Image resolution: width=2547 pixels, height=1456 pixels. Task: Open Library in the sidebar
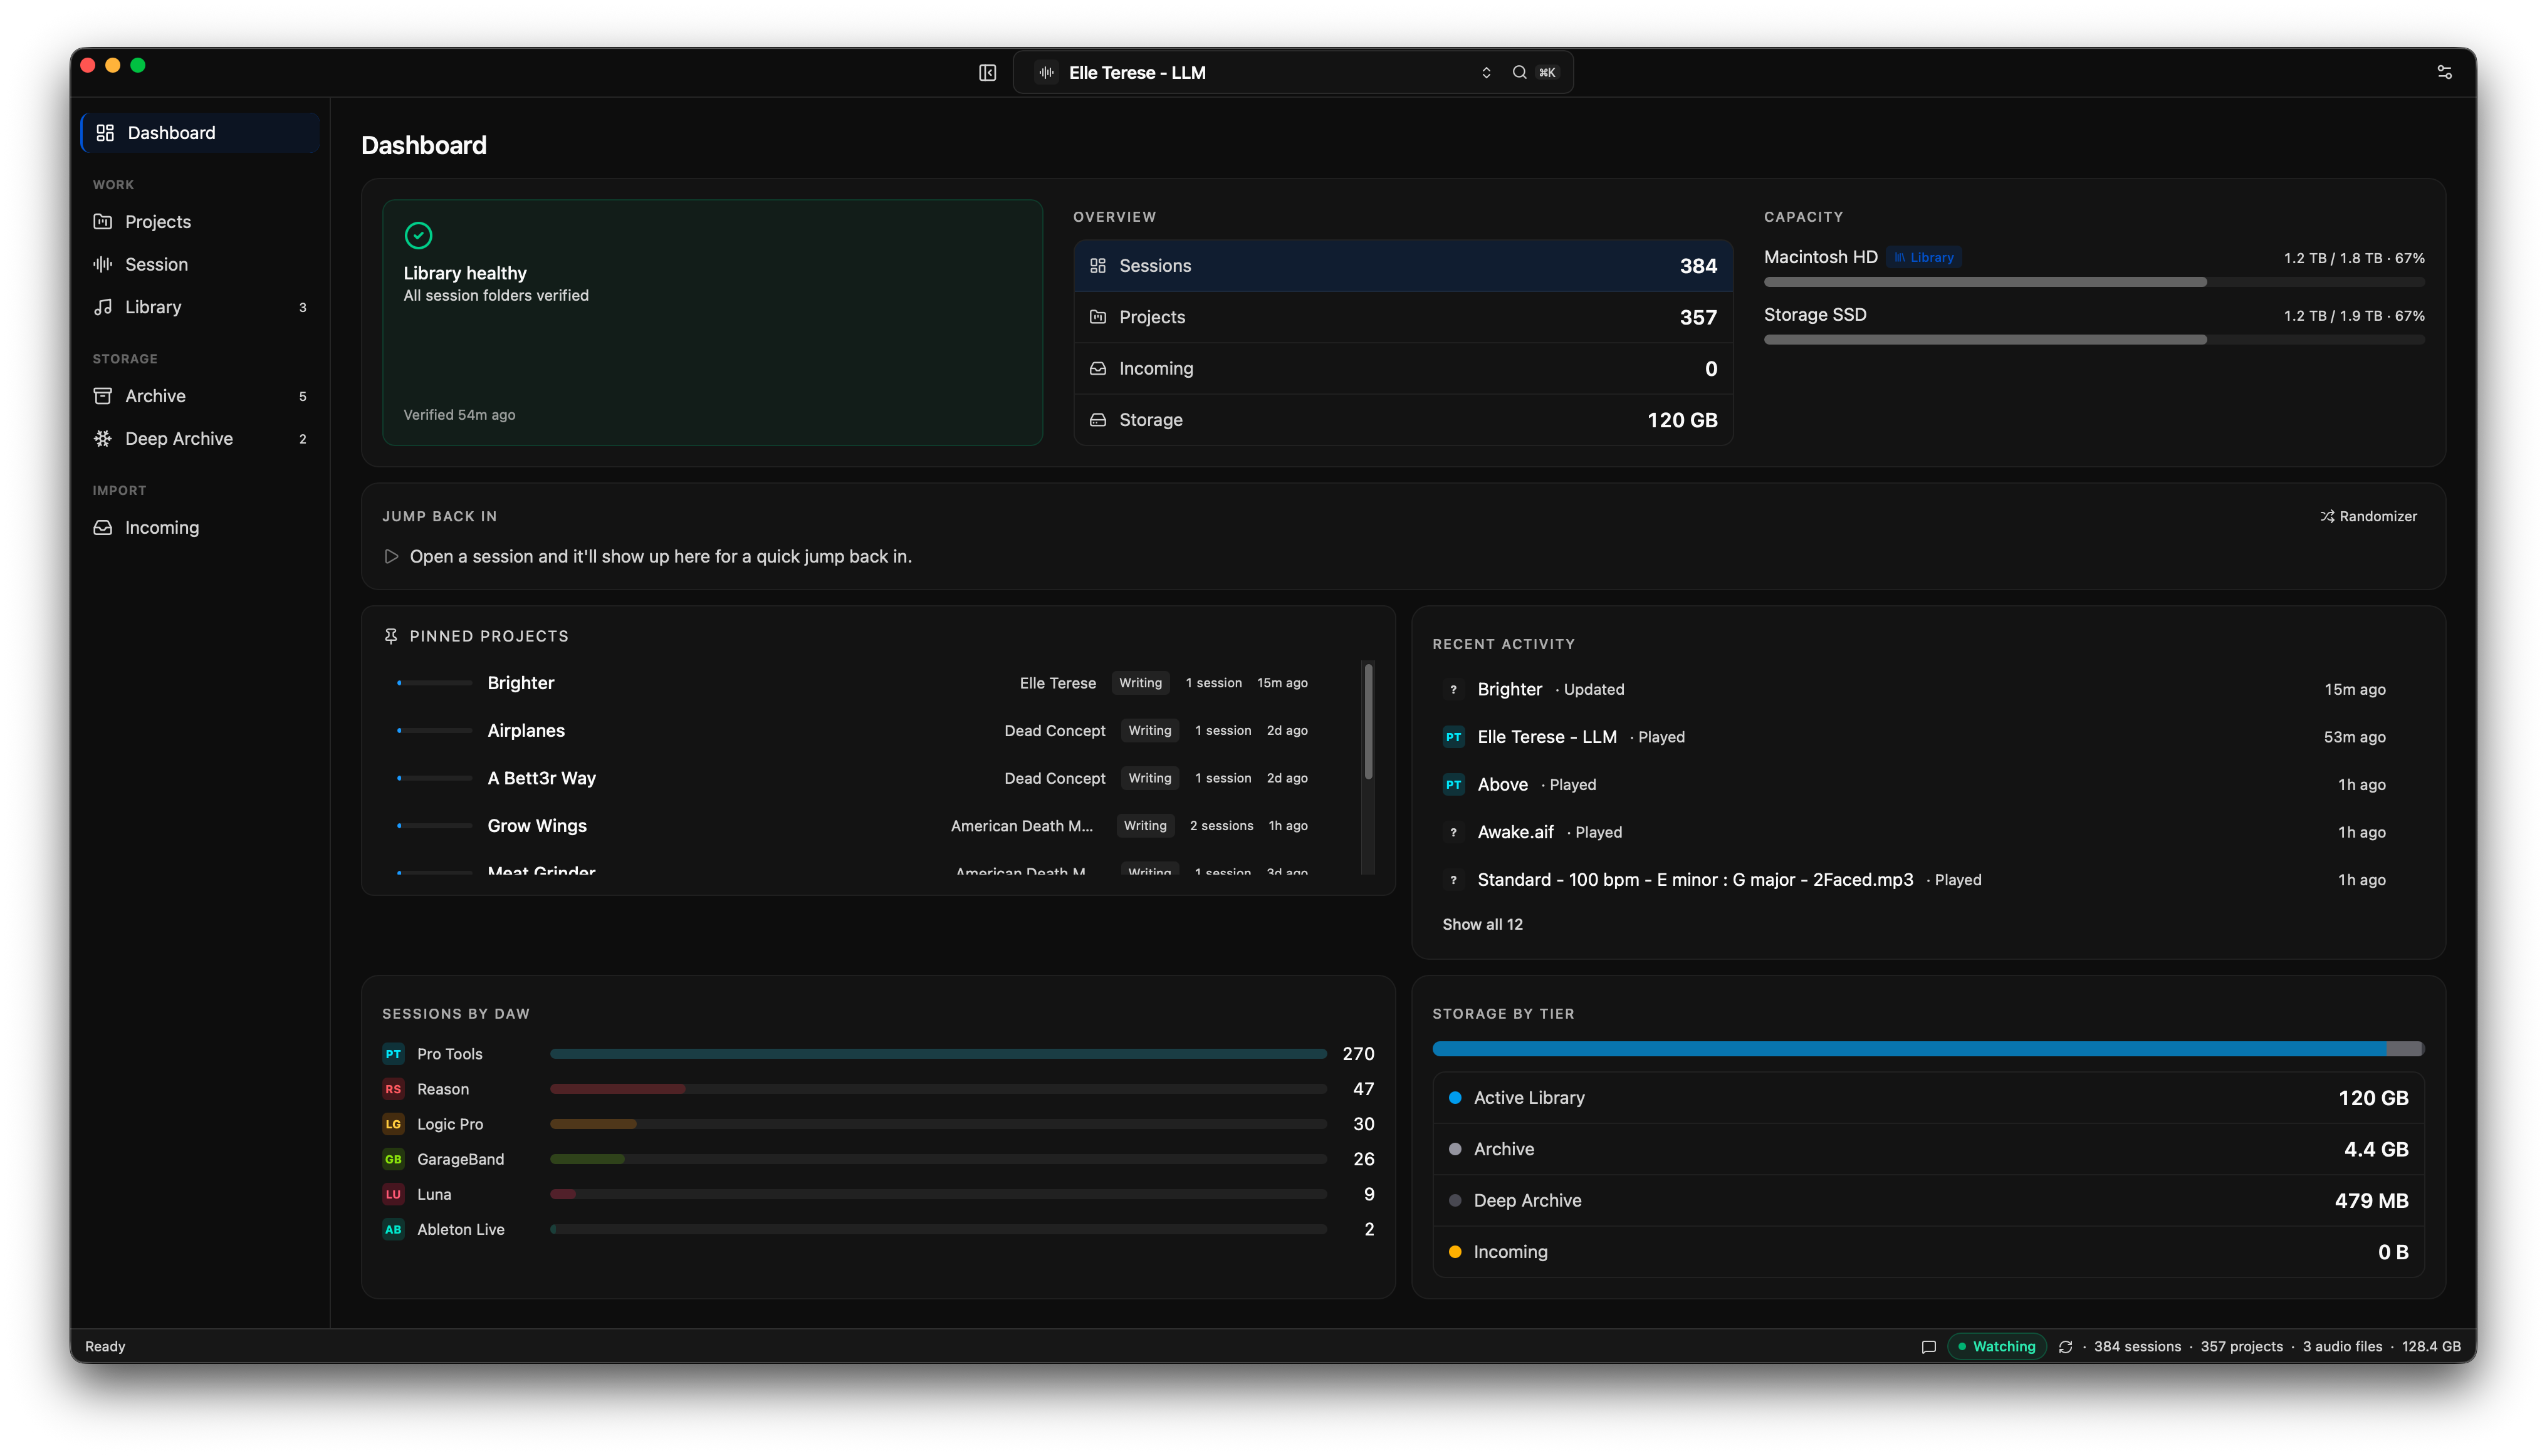click(x=200, y=307)
